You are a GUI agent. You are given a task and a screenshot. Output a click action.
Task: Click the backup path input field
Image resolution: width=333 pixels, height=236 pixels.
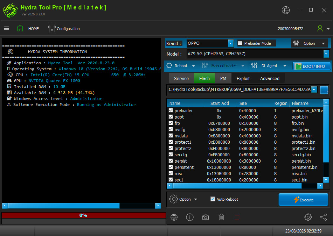(x=240, y=90)
